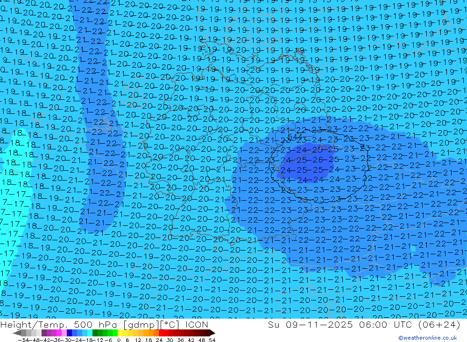
Task: Click the 'Height/Temp. 500 hPa' chart title
Action: coord(58,325)
